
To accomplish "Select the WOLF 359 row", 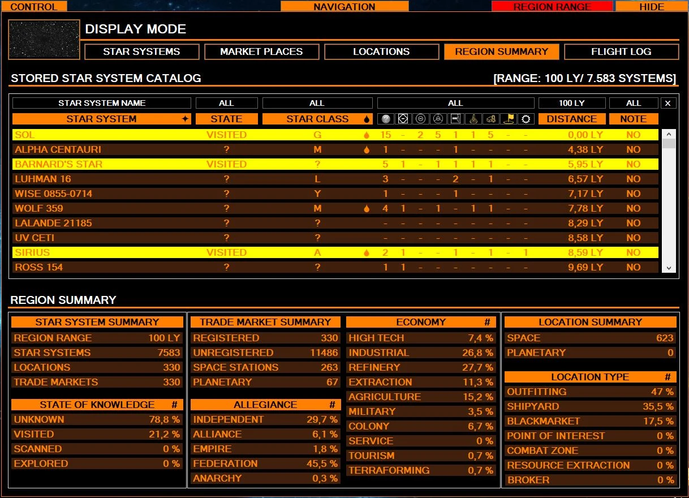I will click(335, 208).
